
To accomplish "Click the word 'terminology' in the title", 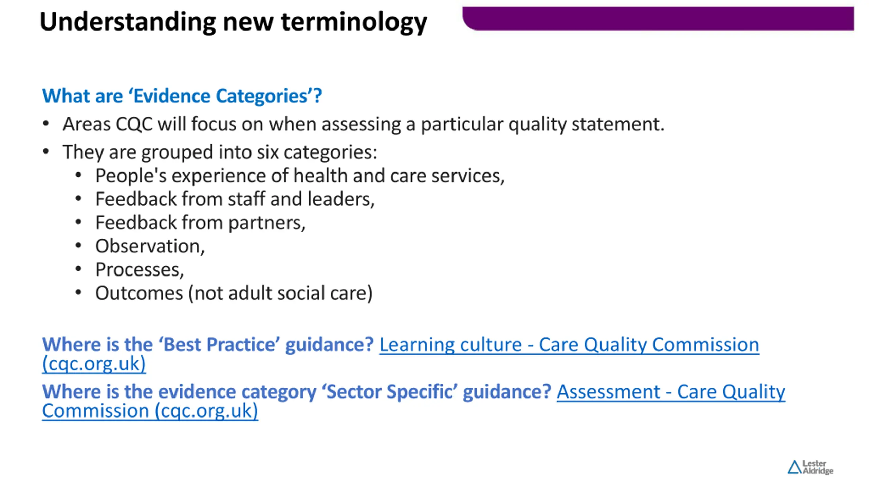I will [354, 22].
